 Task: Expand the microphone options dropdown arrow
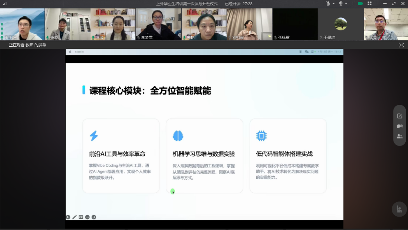coord(333,4)
